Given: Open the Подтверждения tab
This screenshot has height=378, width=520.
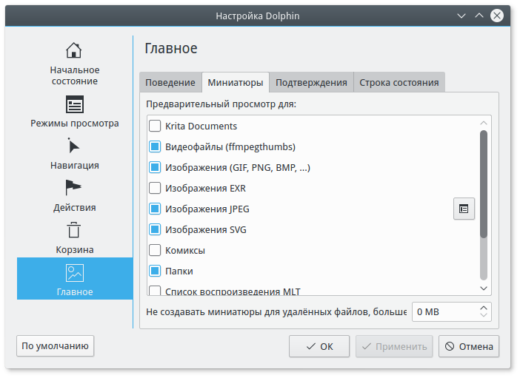Looking at the screenshot, I should (311, 83).
